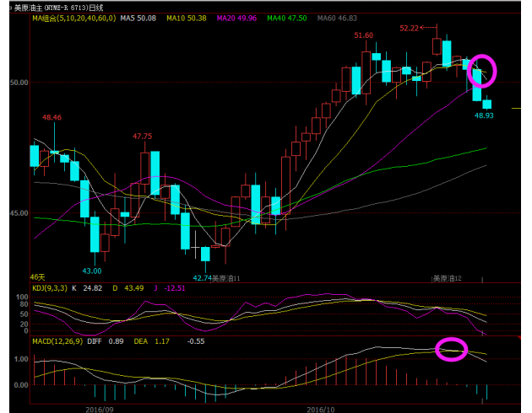This screenshot has height=413, width=532.
Task: Click the MACD 0.00 axis label
Action: pyautogui.click(x=21, y=385)
